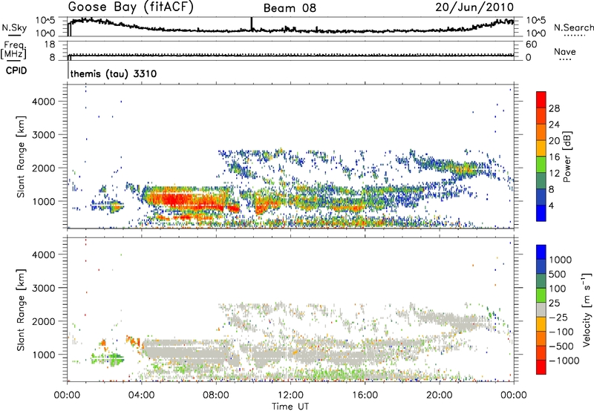Click the '-1000' velocity color bar tick
Viewport: 594px width, 411px height.
pos(564,361)
